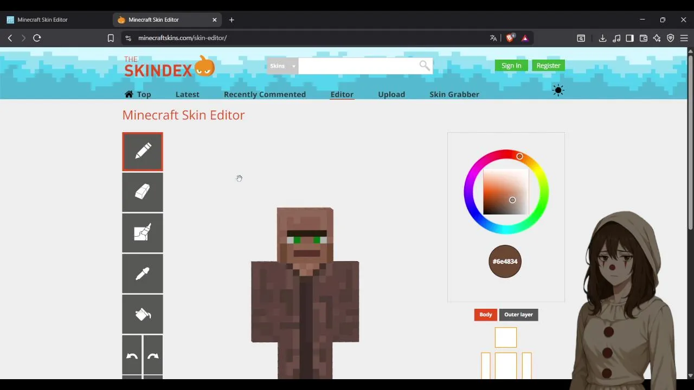This screenshot has height=390, width=694.
Task: Reload the current page
Action: pyautogui.click(x=37, y=38)
